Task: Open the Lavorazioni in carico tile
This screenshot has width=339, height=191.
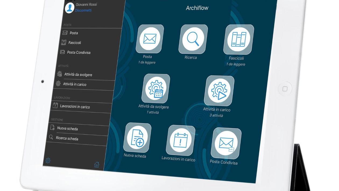Action: tap(180, 140)
